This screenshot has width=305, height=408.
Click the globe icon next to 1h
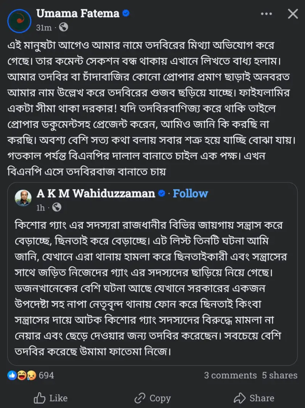coord(57,207)
